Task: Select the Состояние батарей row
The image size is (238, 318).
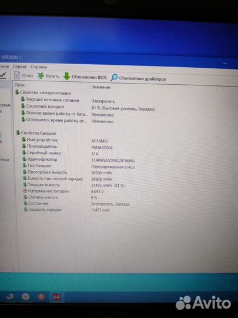Action: [x=43, y=106]
